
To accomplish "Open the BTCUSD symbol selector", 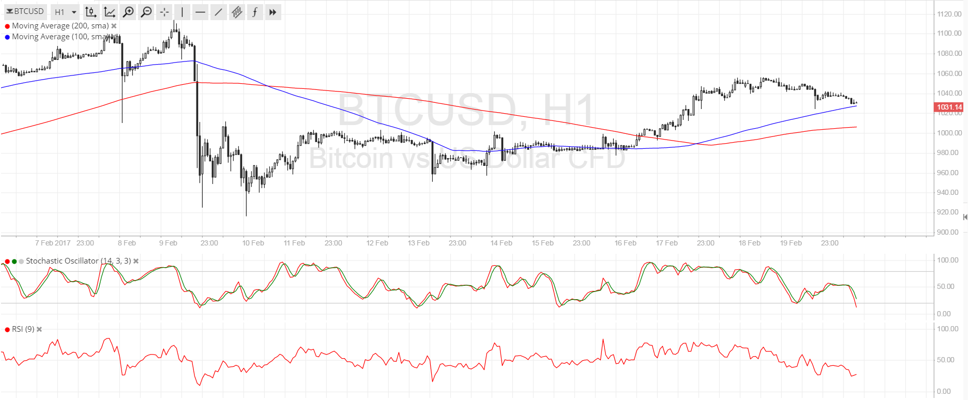I will tap(25, 11).
